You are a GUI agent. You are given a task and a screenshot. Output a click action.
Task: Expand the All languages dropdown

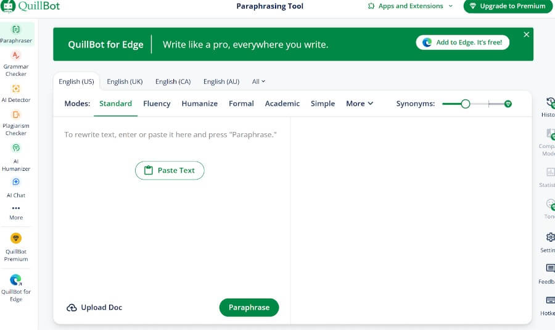click(x=258, y=81)
